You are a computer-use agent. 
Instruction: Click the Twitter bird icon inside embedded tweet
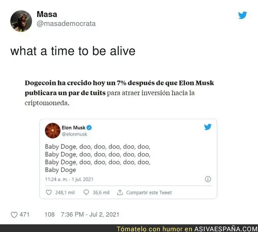(x=208, y=127)
